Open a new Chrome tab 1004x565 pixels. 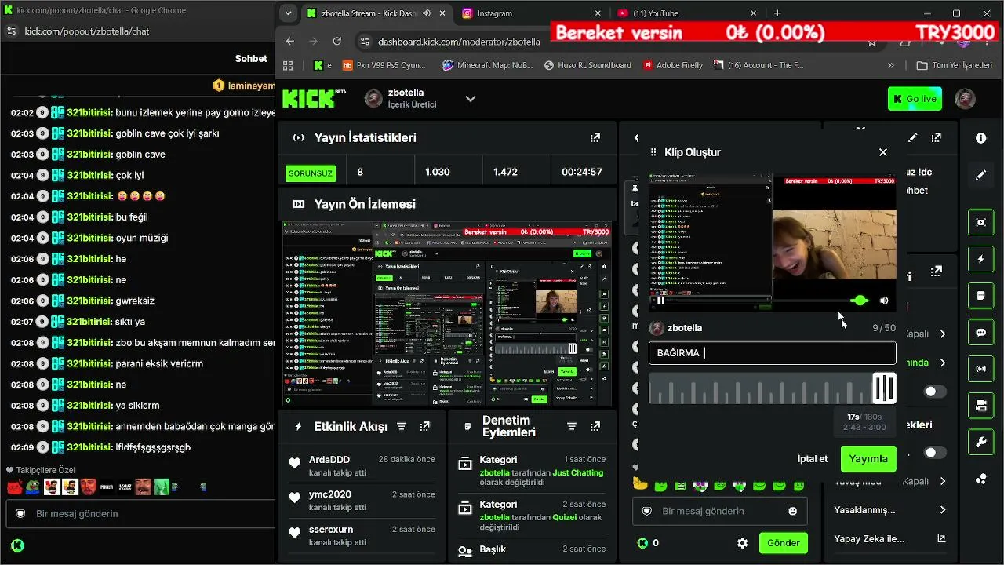pos(777,13)
